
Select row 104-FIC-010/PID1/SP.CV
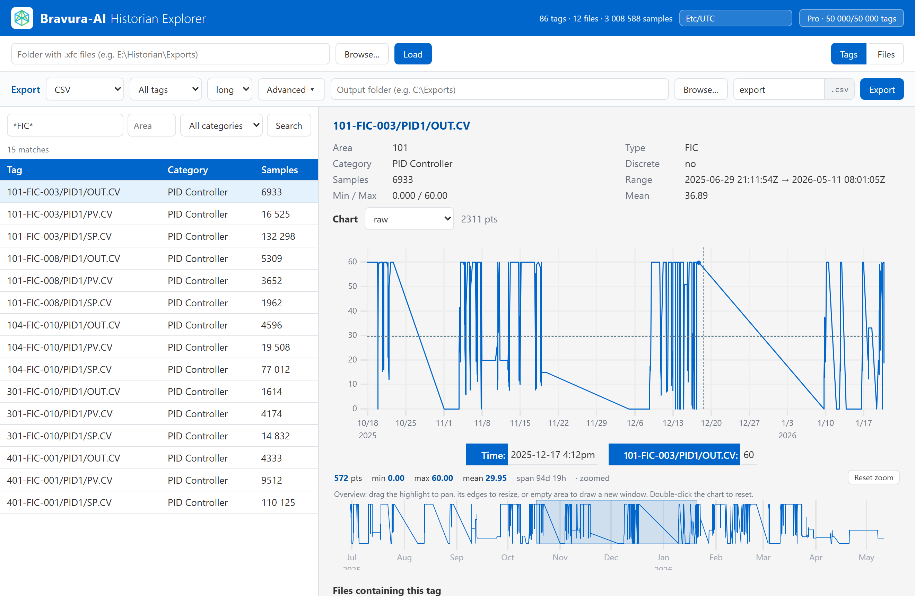[x=159, y=369]
